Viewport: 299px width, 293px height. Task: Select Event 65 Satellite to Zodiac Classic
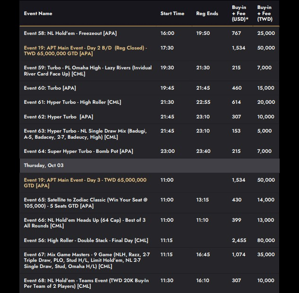pos(86,203)
